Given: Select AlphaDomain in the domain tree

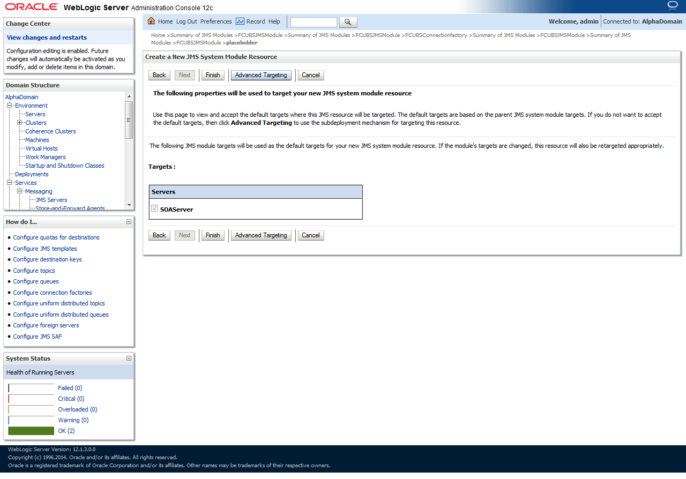Looking at the screenshot, I should [x=22, y=97].
